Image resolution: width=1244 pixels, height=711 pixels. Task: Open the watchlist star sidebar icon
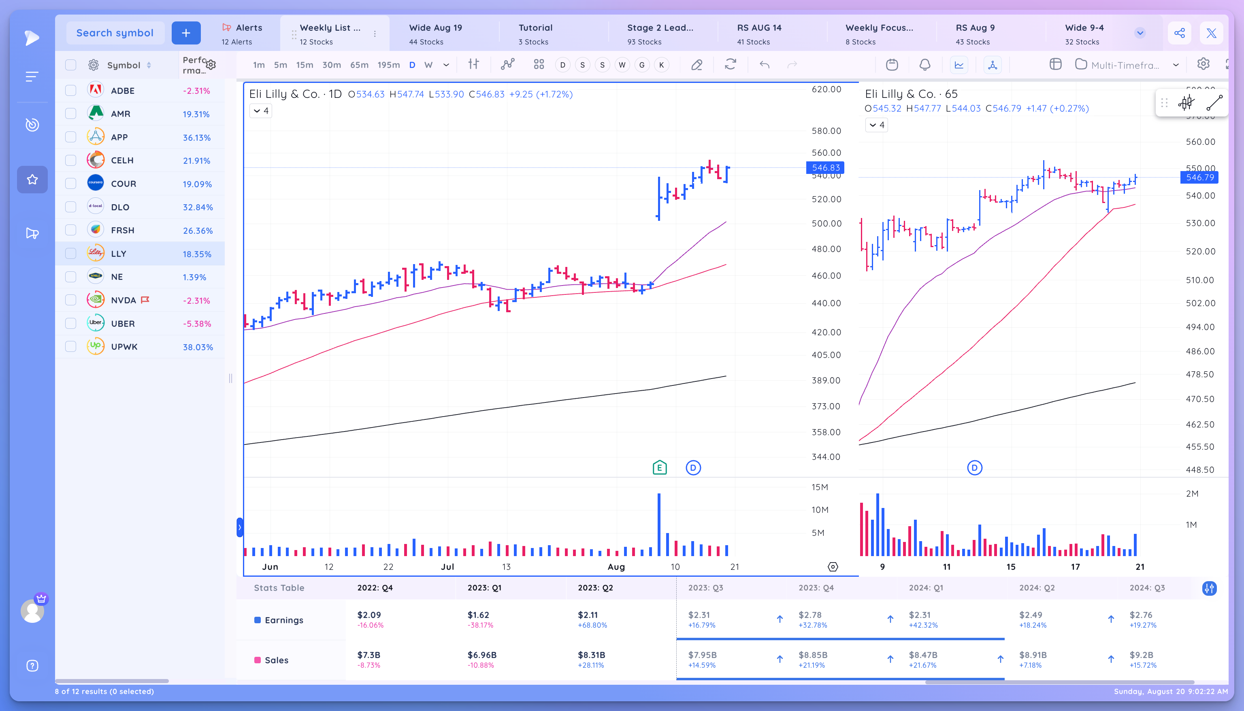[x=32, y=180]
